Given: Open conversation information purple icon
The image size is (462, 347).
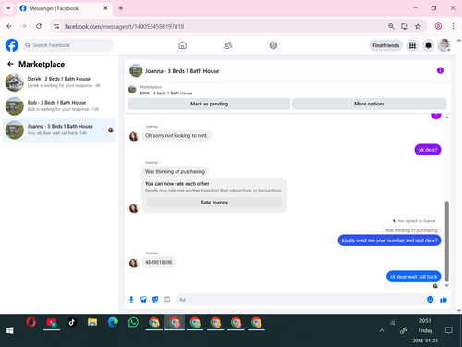Looking at the screenshot, I should click(x=440, y=70).
